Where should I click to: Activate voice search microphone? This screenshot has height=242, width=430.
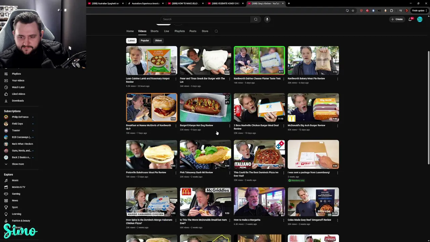pyautogui.click(x=267, y=19)
